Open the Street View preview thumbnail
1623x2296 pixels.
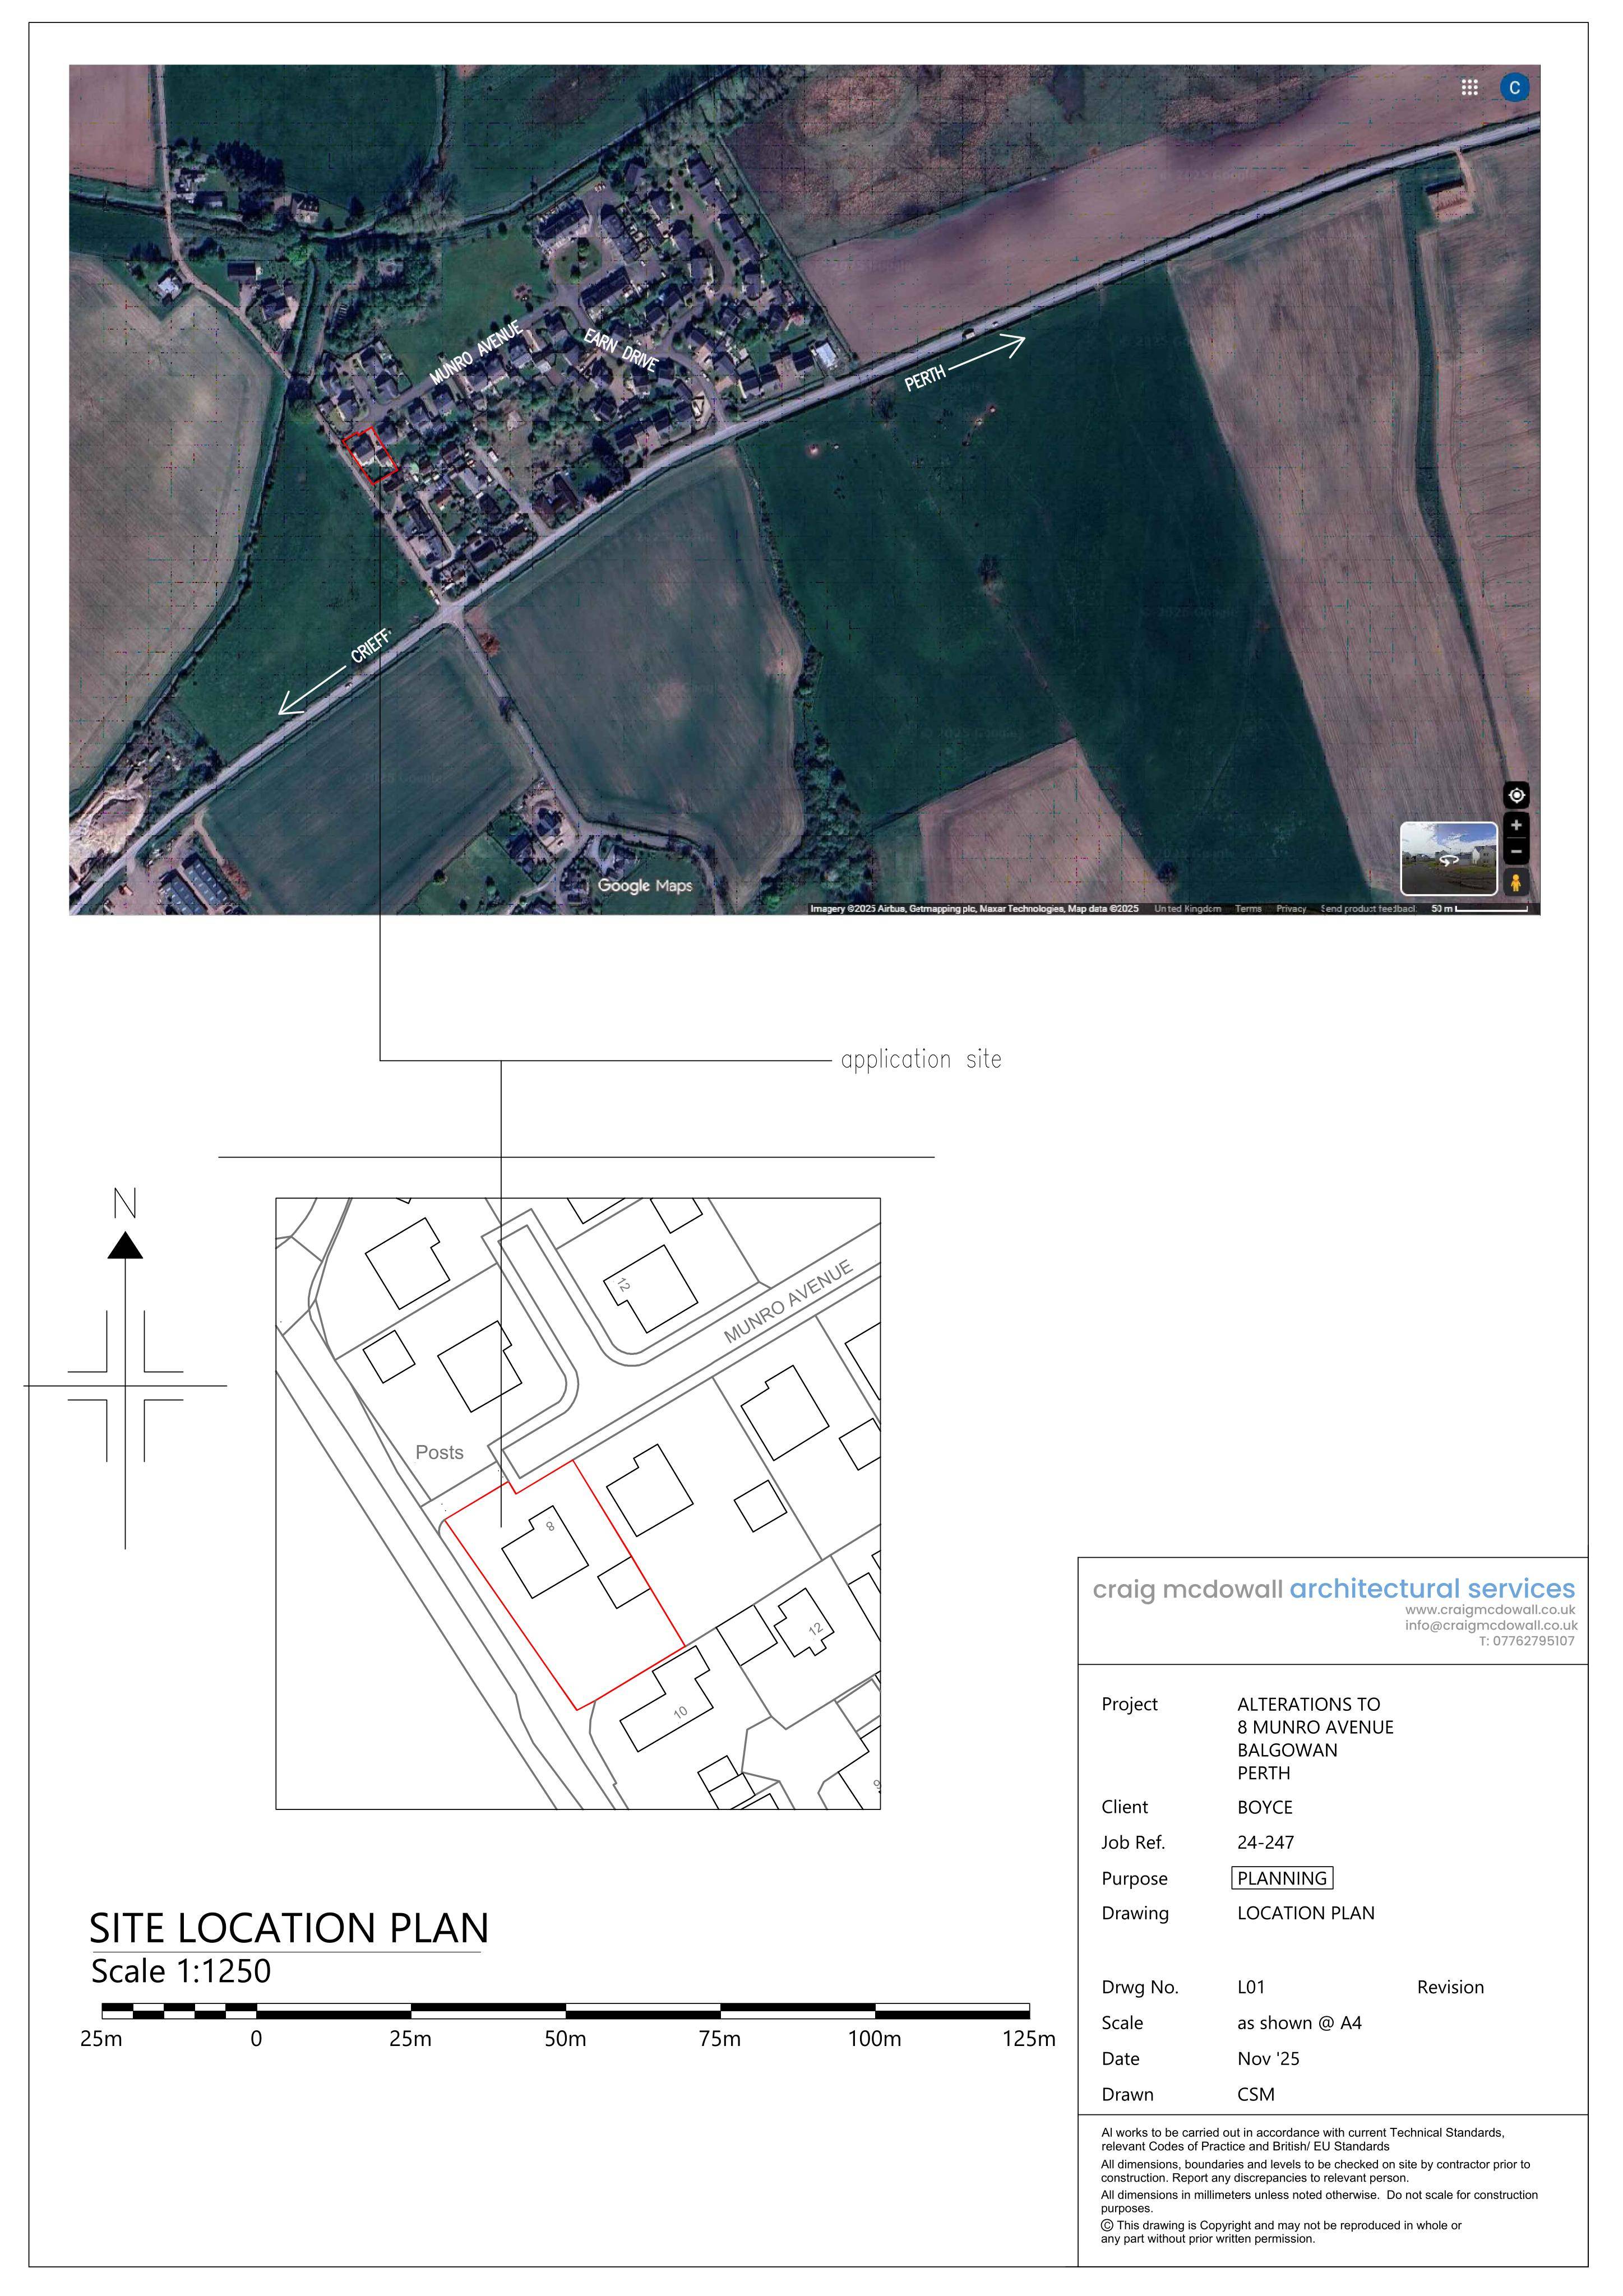coord(1448,858)
